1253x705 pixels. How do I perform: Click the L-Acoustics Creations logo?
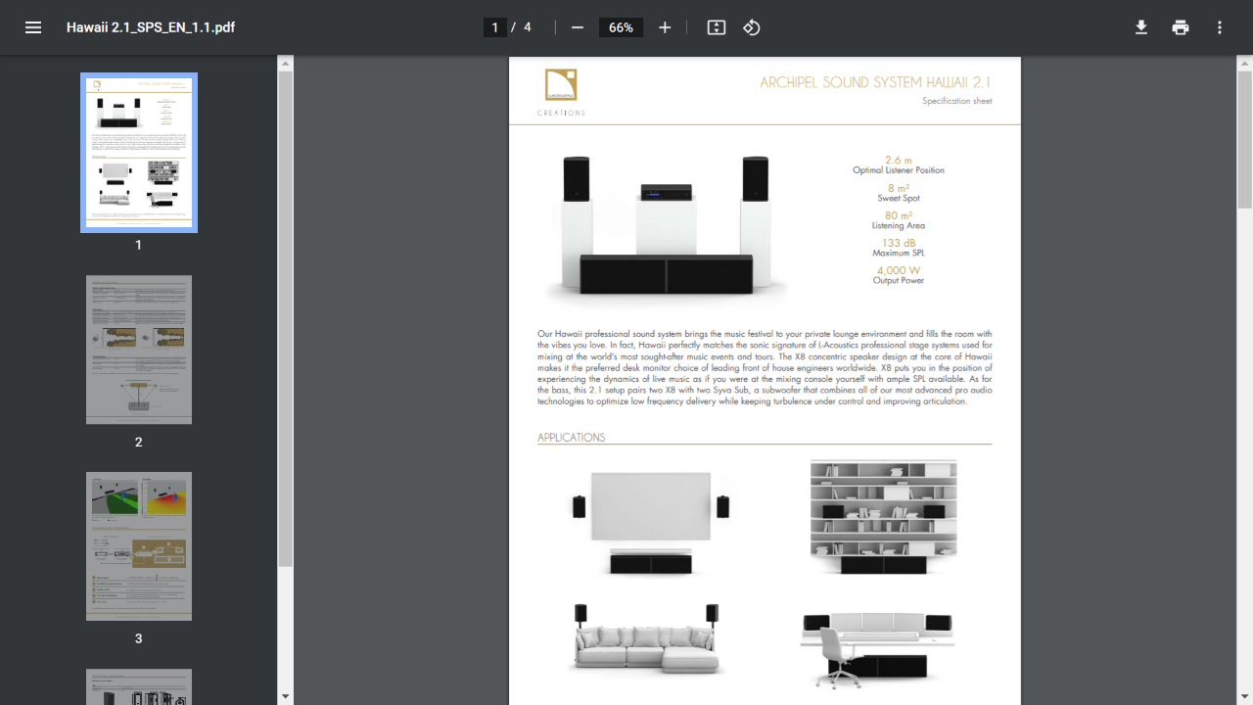[561, 92]
